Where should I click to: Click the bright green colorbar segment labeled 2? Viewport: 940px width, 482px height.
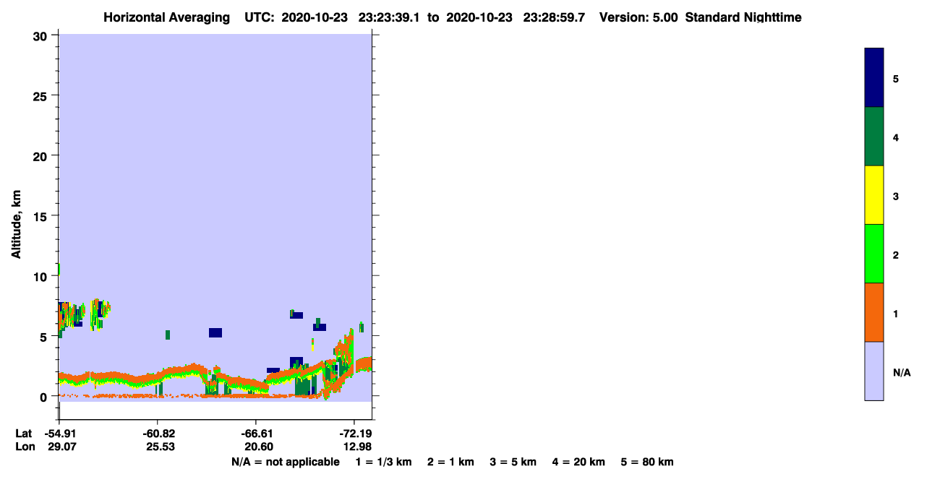tap(874, 254)
